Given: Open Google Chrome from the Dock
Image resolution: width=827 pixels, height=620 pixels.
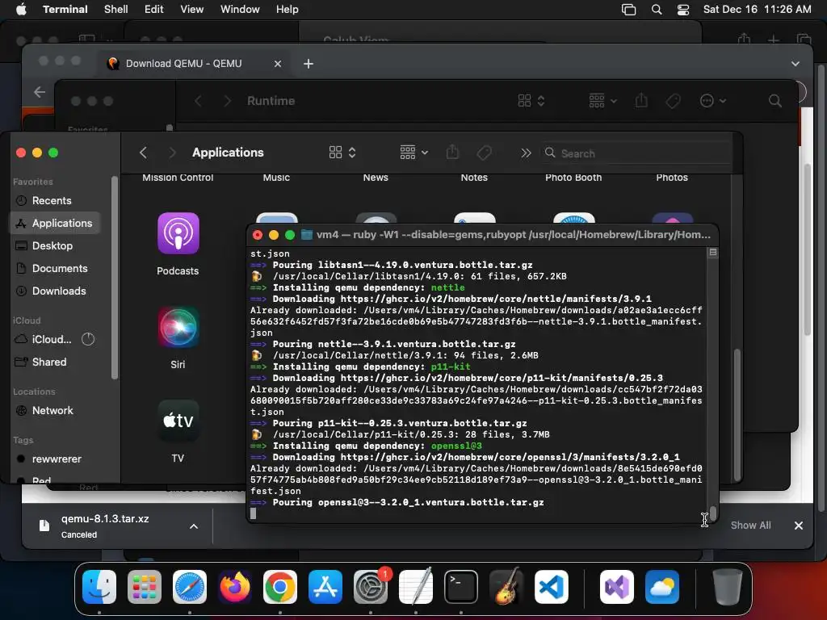Looking at the screenshot, I should pos(280,587).
